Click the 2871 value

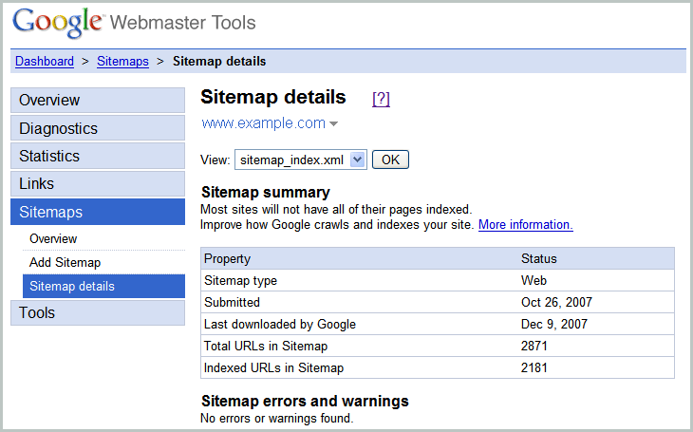(x=534, y=346)
